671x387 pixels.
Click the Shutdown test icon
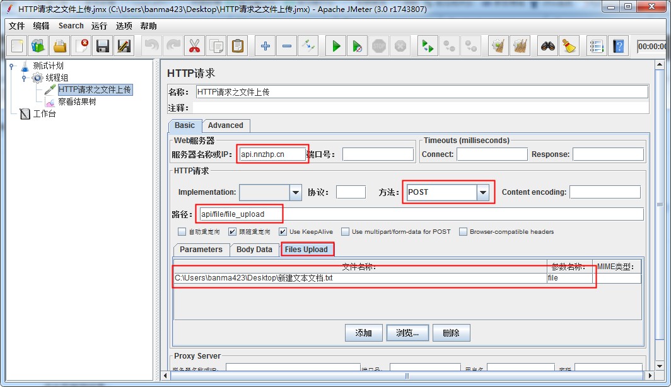click(x=400, y=46)
